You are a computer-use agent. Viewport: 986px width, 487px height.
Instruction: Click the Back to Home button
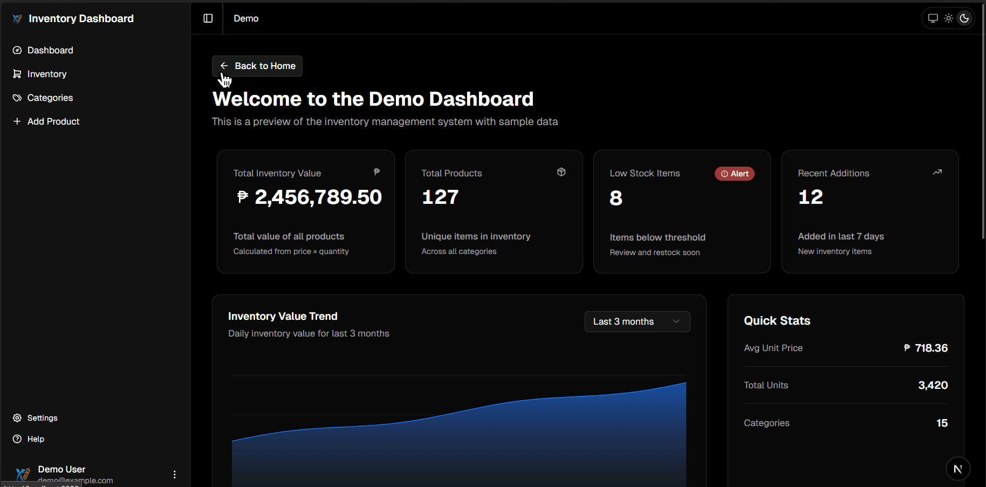[x=257, y=66]
